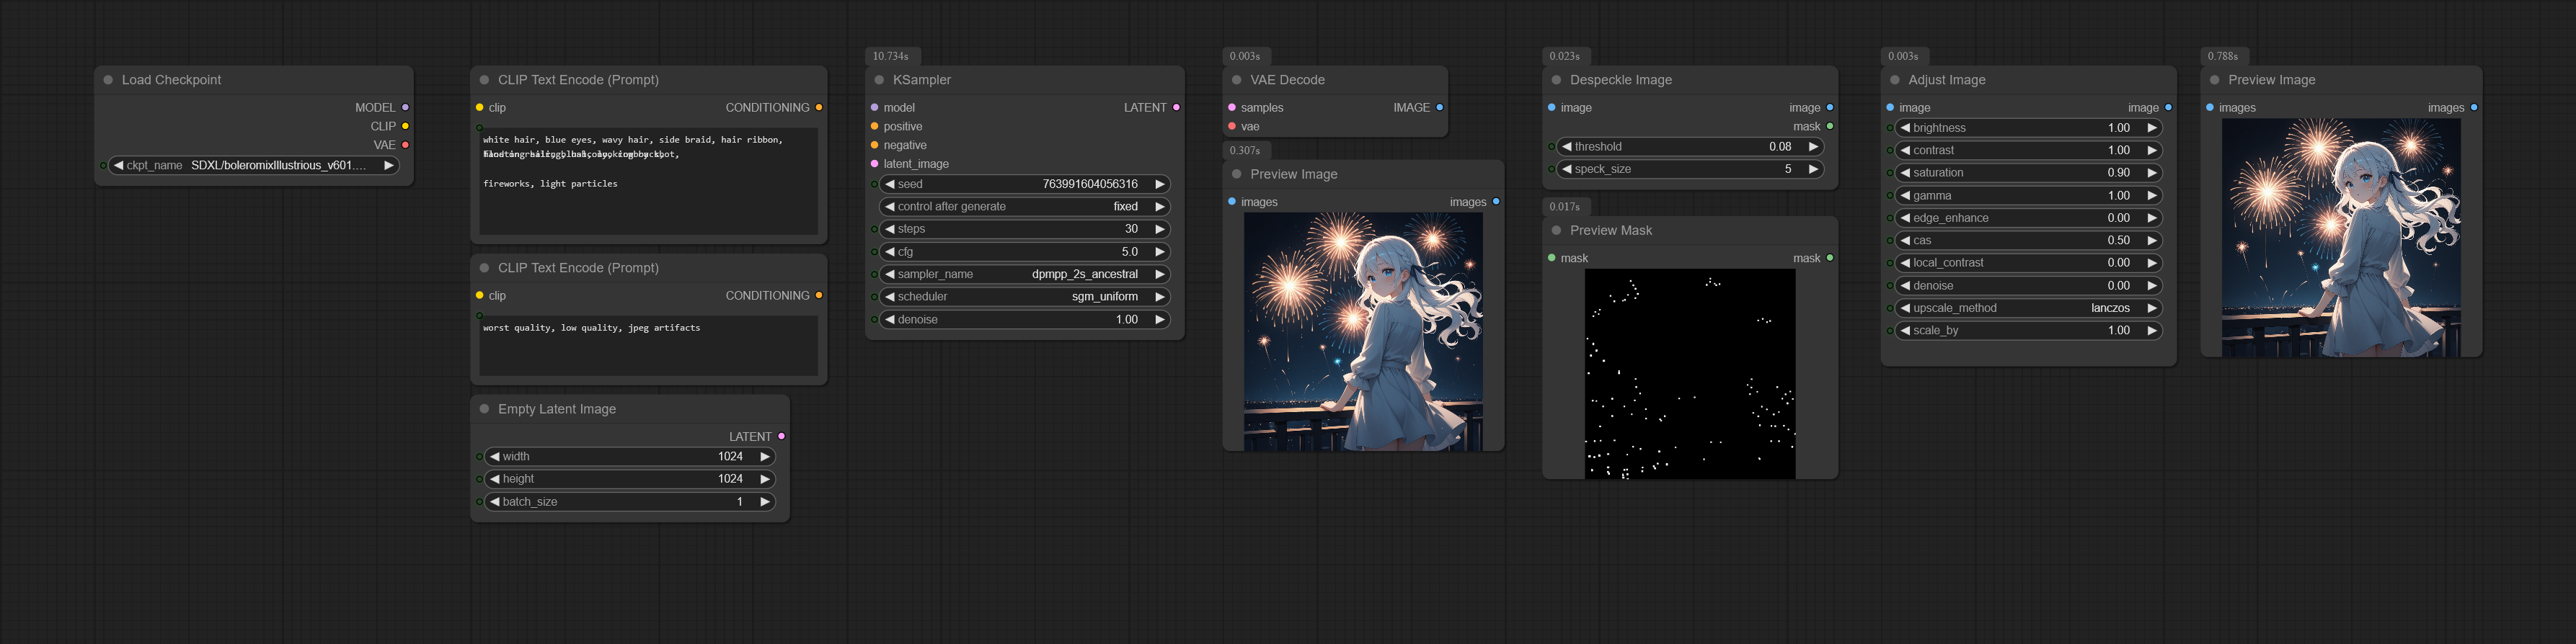
Task: Click the CLIP output socket on Load Checkpoint
Action: point(405,126)
